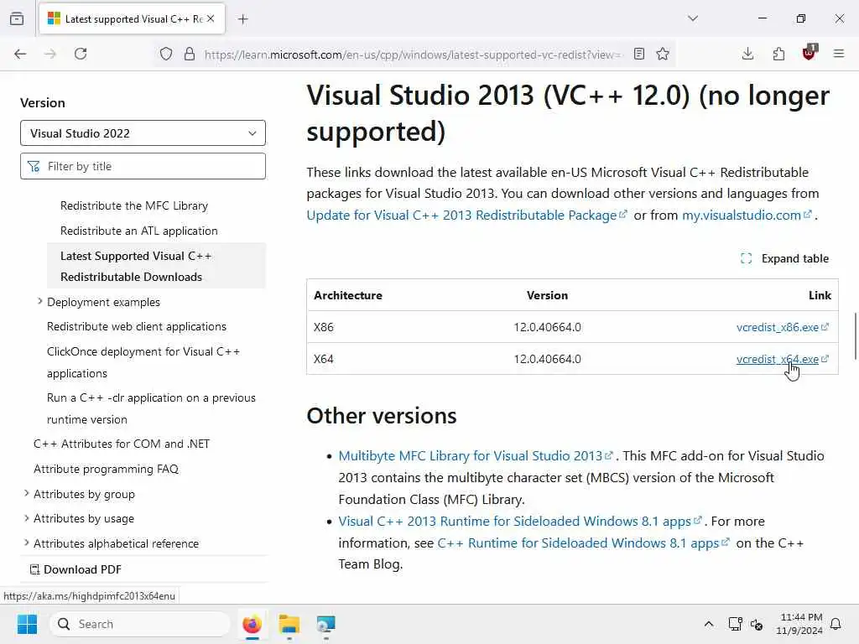Image resolution: width=859 pixels, height=644 pixels.
Task: Expand Attributes by usage node
Action: pos(26,518)
